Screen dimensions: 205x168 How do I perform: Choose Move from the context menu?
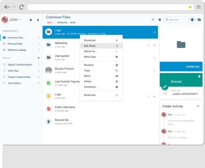[x=101, y=76]
